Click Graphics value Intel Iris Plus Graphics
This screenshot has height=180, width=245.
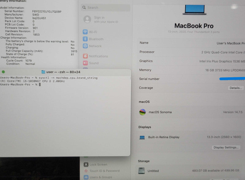222,61
